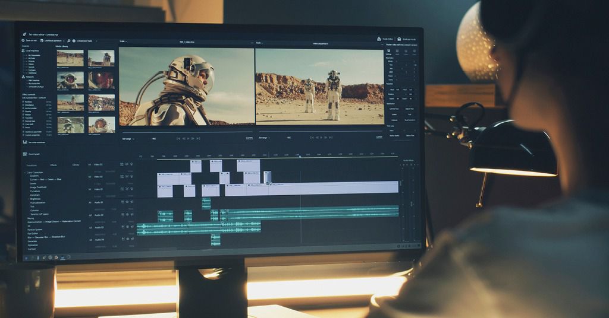Select the Network source icon

23,77
